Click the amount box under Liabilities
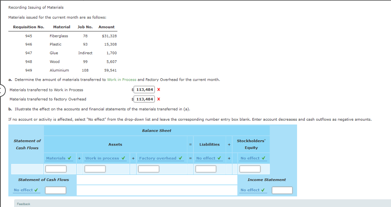 coord(206,169)
